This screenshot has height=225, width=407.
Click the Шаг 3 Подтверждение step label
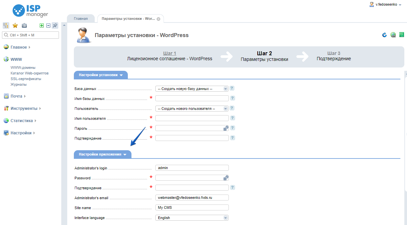334,56
